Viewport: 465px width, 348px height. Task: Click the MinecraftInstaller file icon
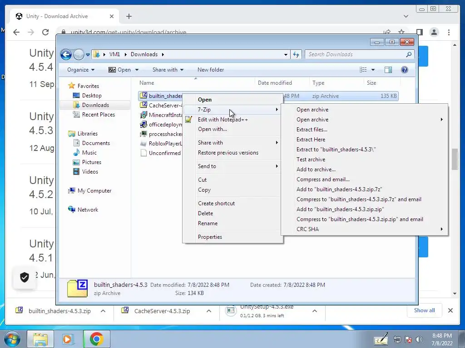tap(143, 115)
